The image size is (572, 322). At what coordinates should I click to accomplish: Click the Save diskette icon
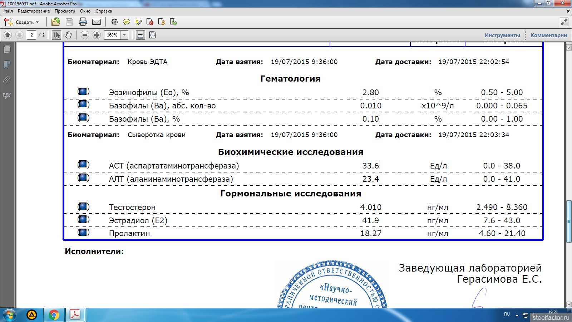[x=69, y=22]
